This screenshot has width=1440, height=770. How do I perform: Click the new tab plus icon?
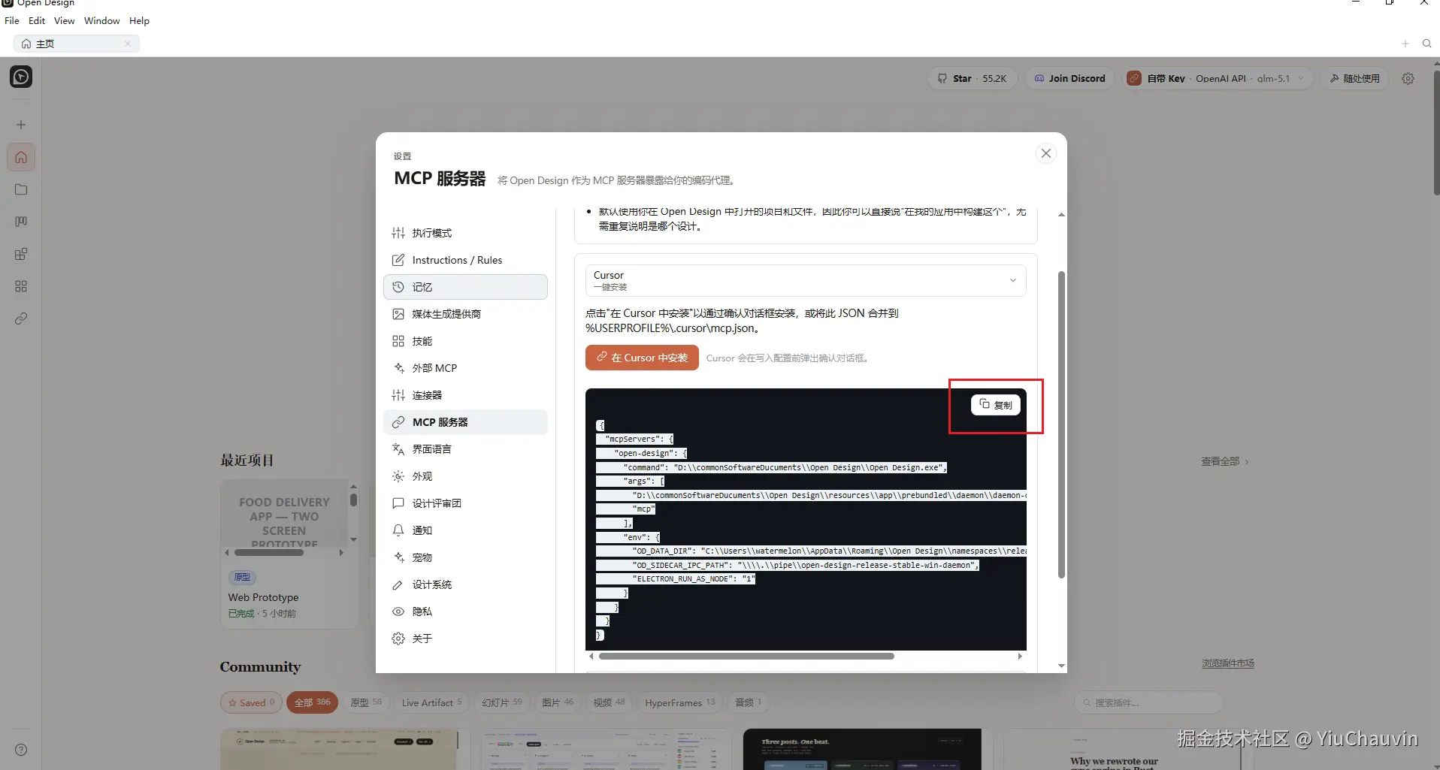(x=1405, y=44)
